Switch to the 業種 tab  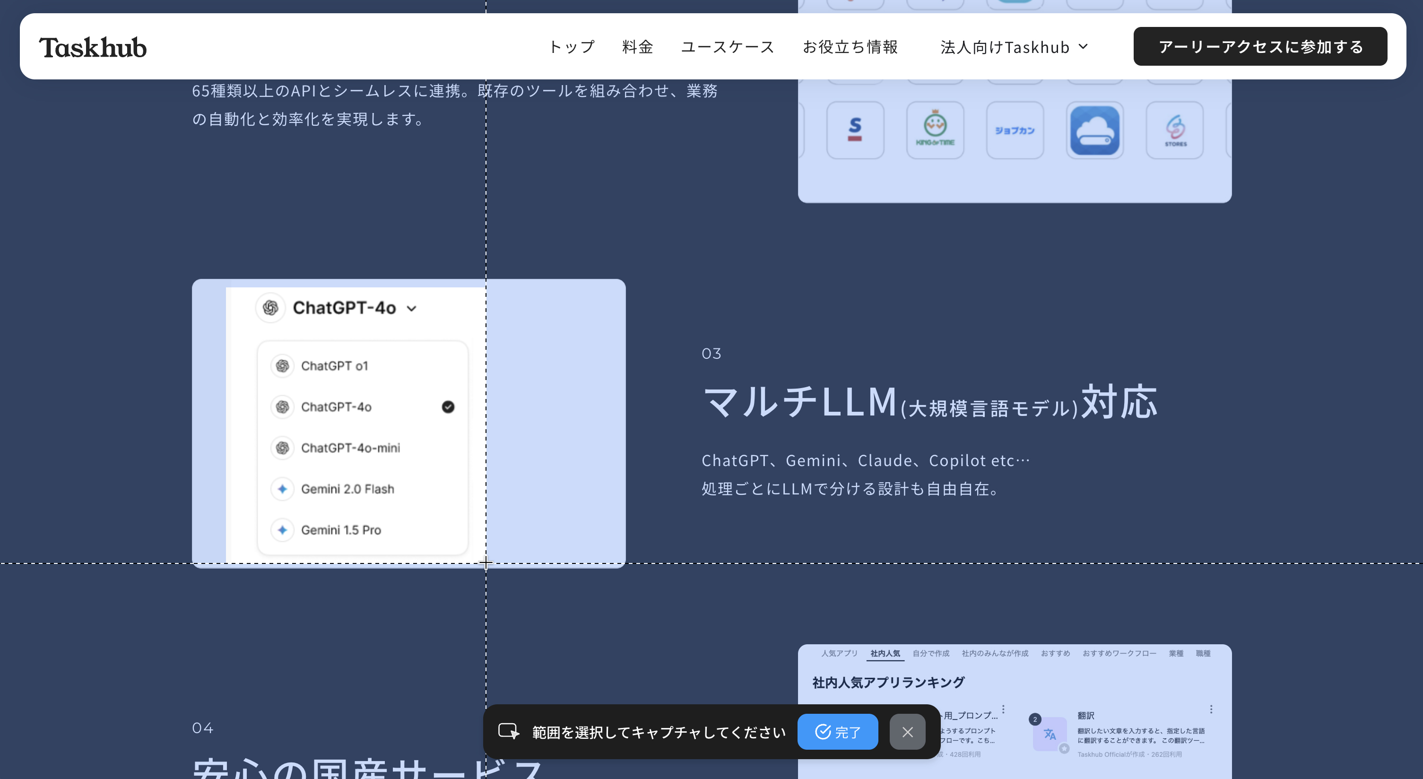(x=1176, y=653)
